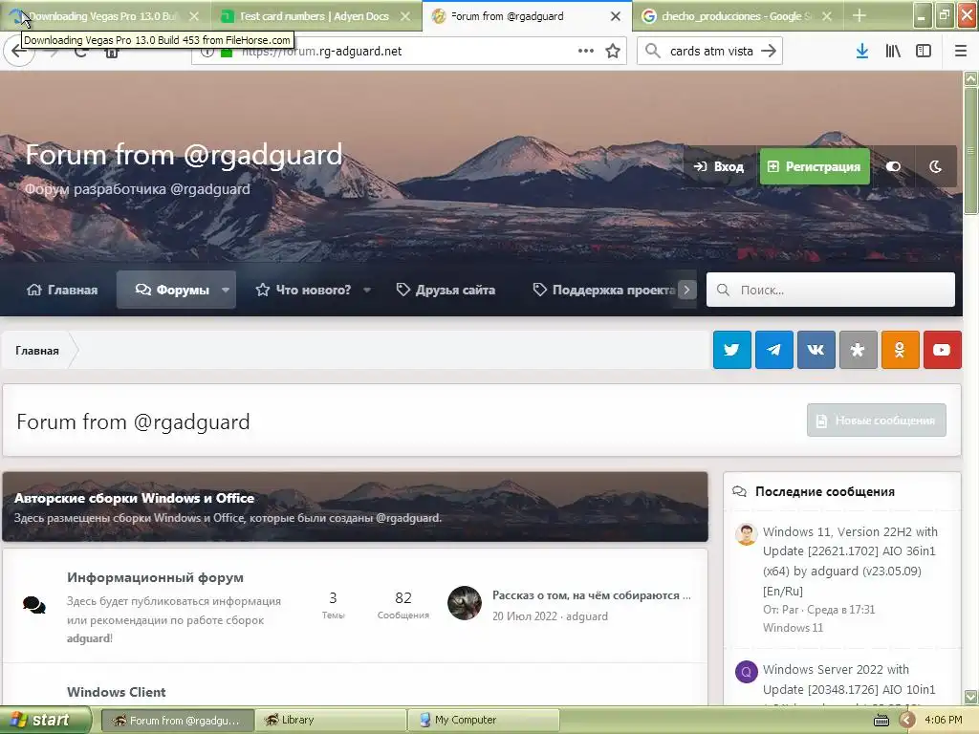Switch to Library taskbar window
The width and height of the screenshot is (979, 734).
pos(330,721)
